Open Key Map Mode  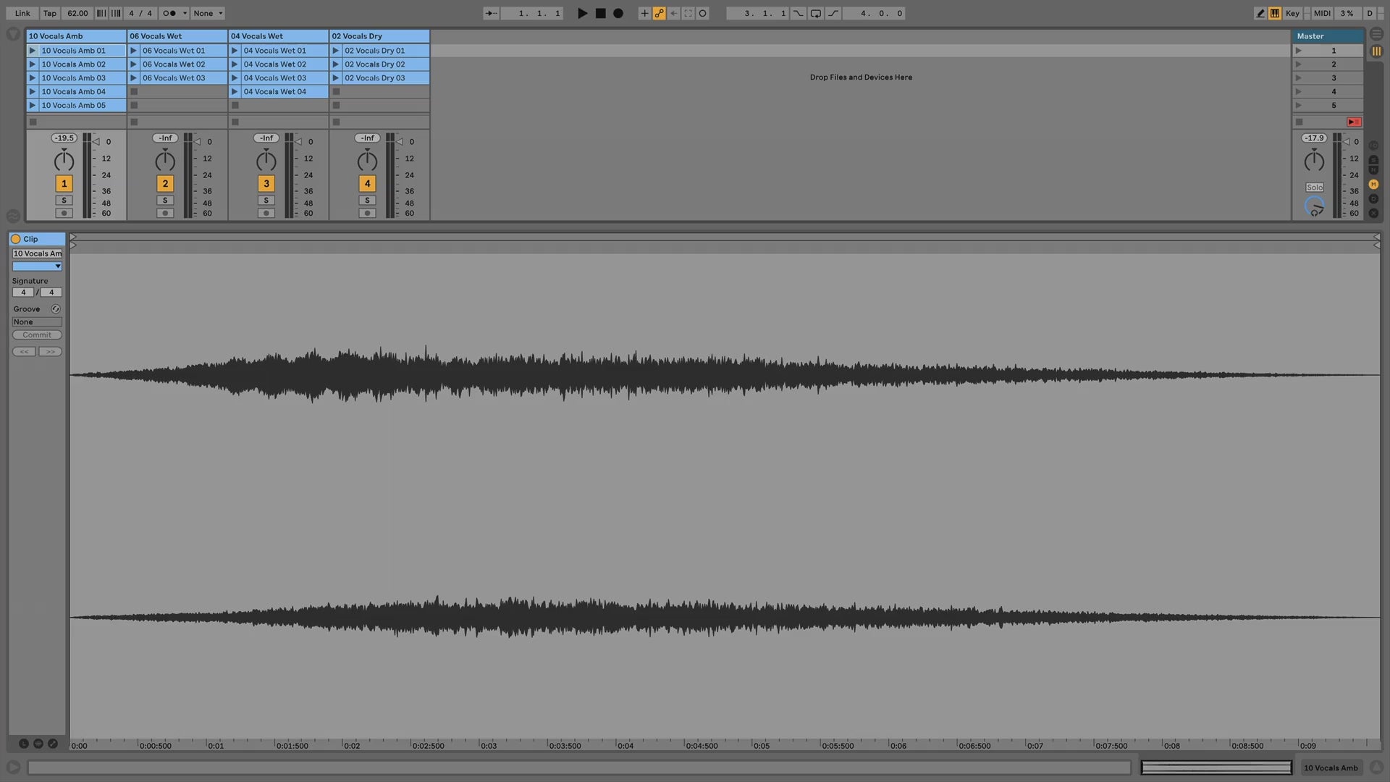click(x=1292, y=13)
